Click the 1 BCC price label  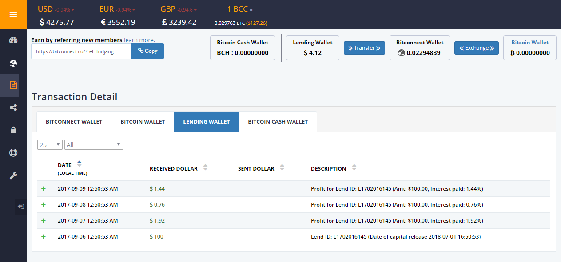point(237,9)
